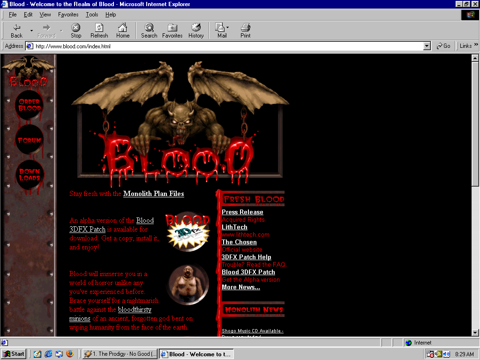Open the Downloads sidebar button
480x360 pixels.
pos(29,175)
